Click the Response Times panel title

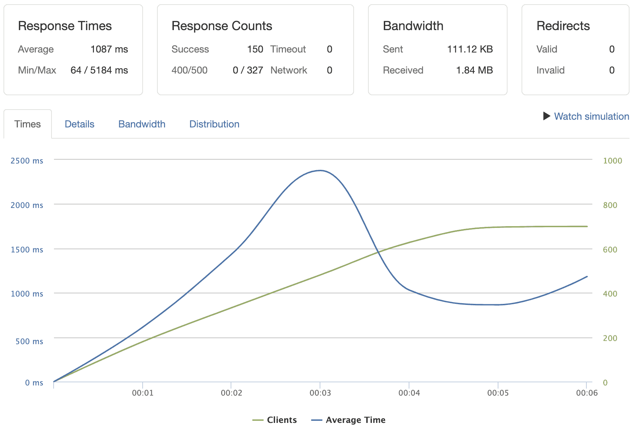tap(65, 26)
